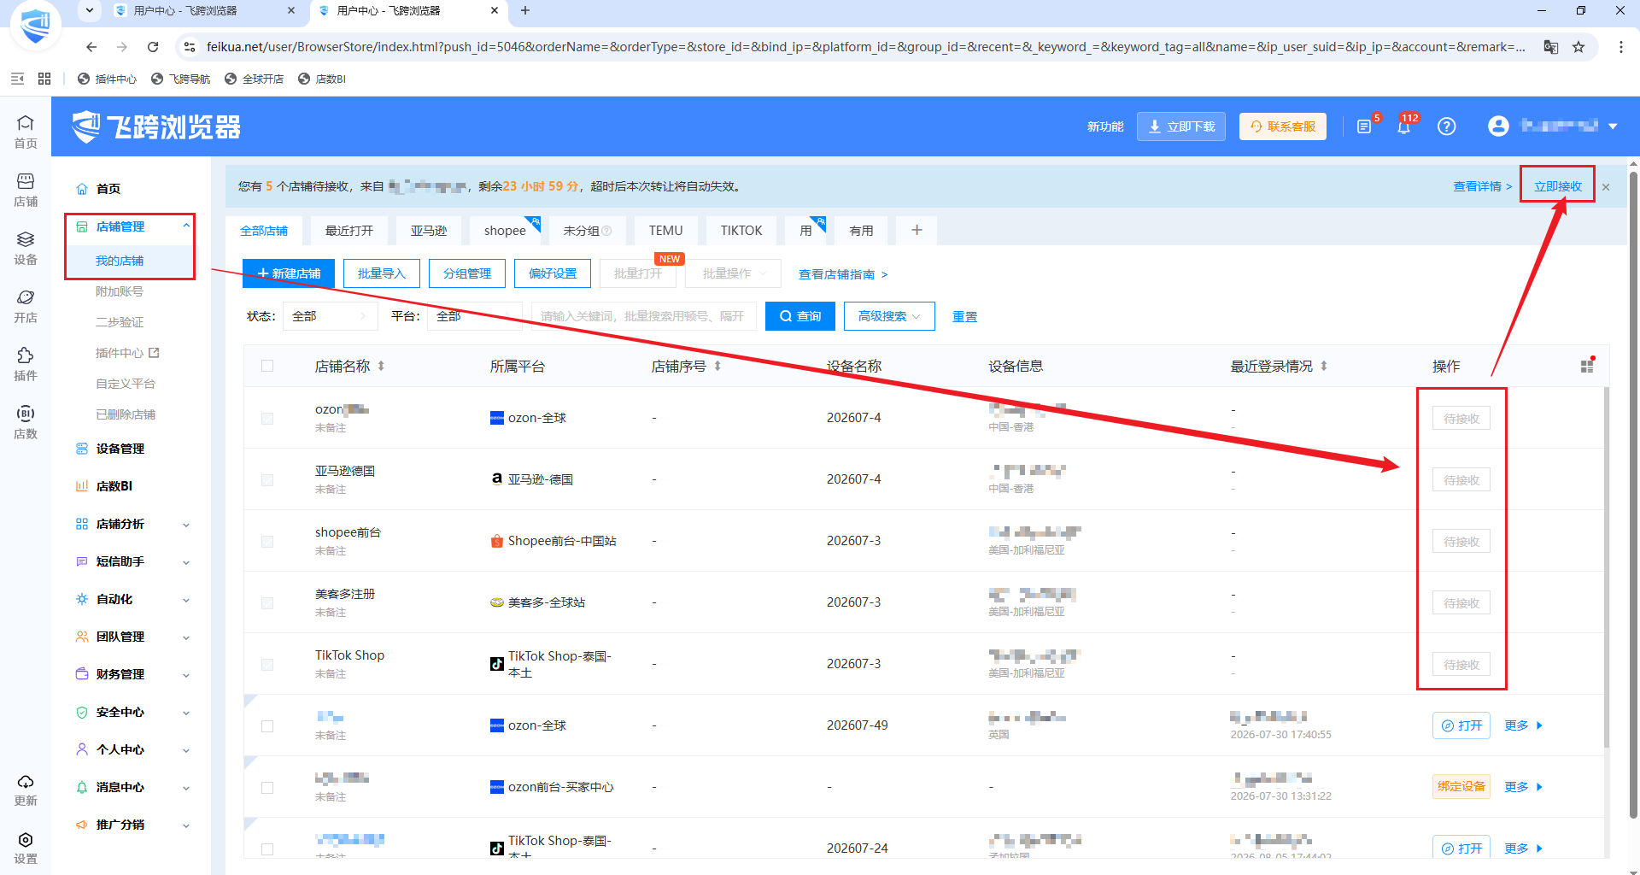
Task: Switch to the 全部店铺 tab
Action: point(264,231)
